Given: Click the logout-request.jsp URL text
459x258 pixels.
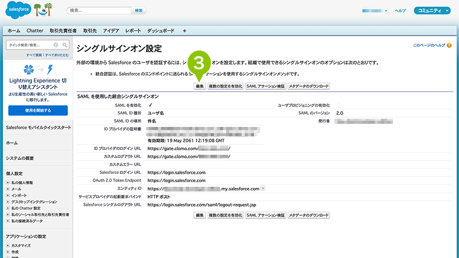Looking at the screenshot, I should click(202, 205).
